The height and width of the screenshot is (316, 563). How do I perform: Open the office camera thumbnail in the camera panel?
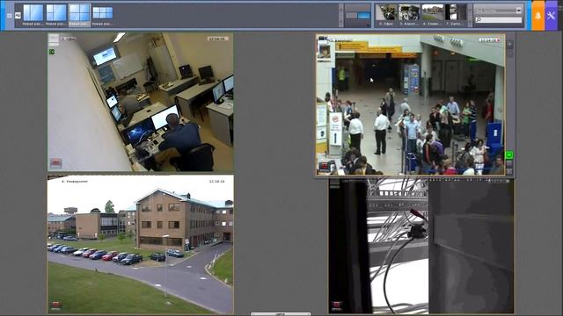(x=386, y=12)
